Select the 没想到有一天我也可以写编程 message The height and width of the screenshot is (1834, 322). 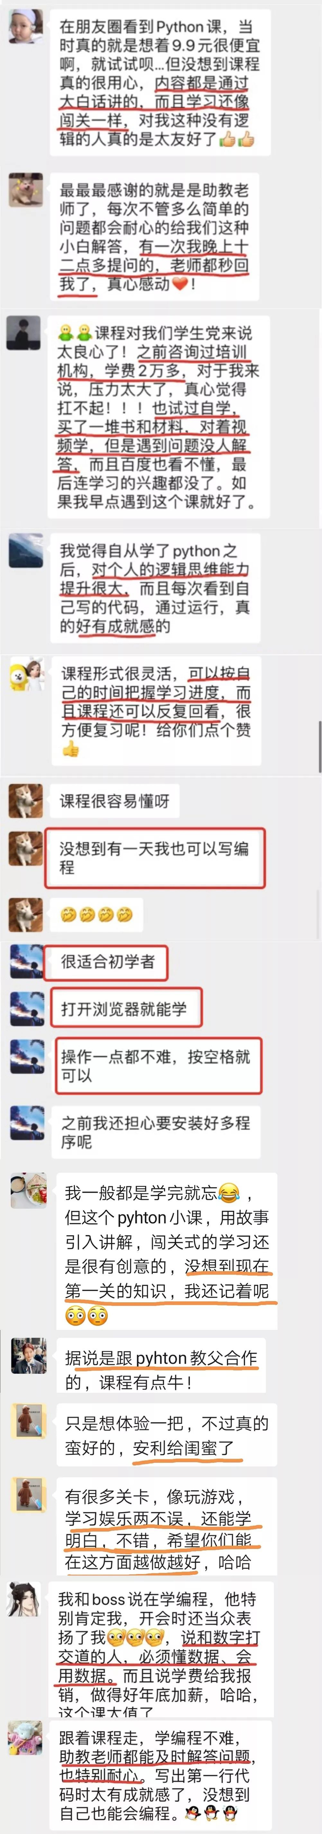[x=155, y=858]
